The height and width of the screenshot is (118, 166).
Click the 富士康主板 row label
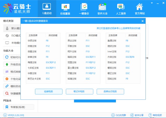[73, 68]
